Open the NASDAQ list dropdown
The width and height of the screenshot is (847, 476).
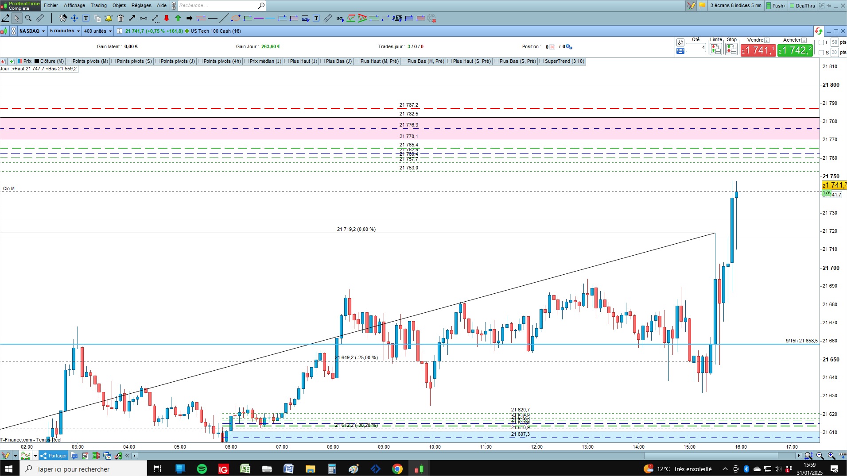[32, 31]
